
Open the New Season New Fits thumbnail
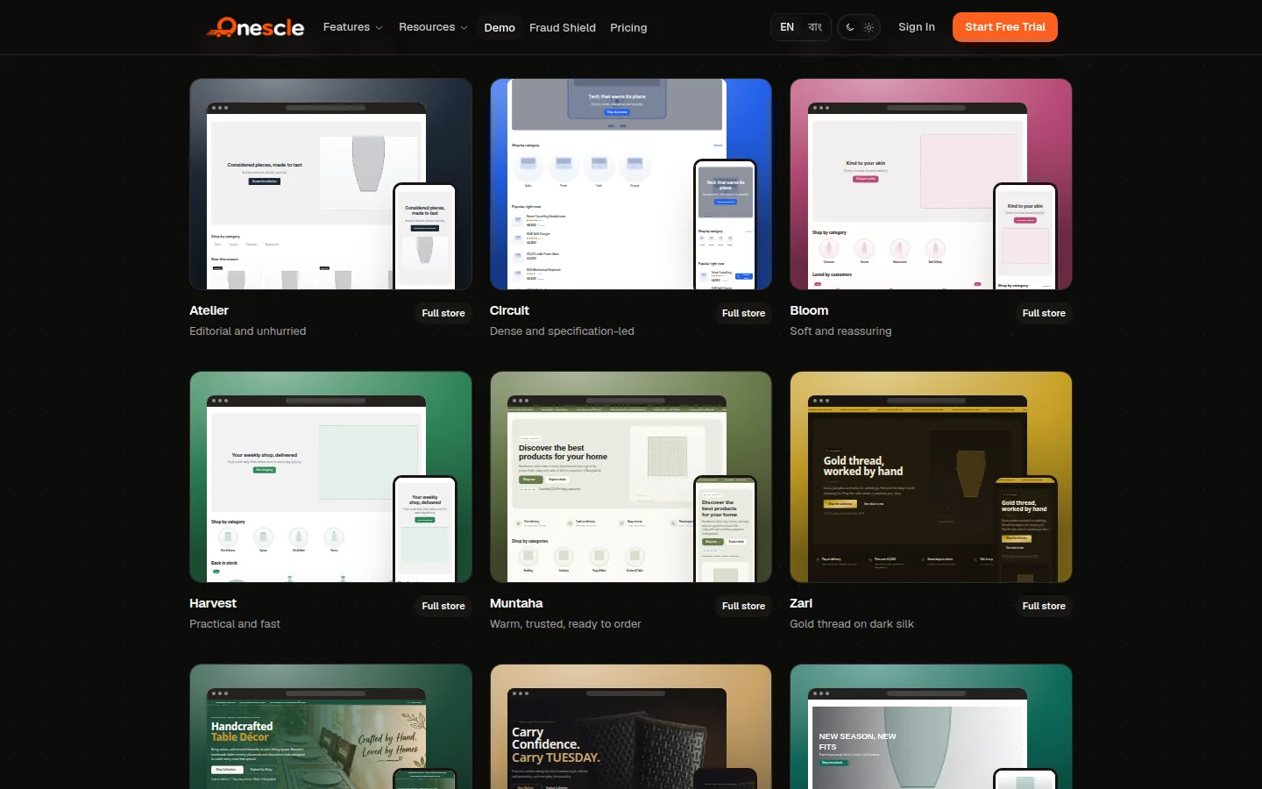pyautogui.click(x=931, y=727)
